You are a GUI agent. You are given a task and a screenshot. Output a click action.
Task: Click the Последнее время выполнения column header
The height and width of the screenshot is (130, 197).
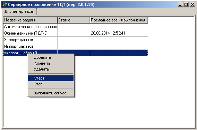pos(119,20)
